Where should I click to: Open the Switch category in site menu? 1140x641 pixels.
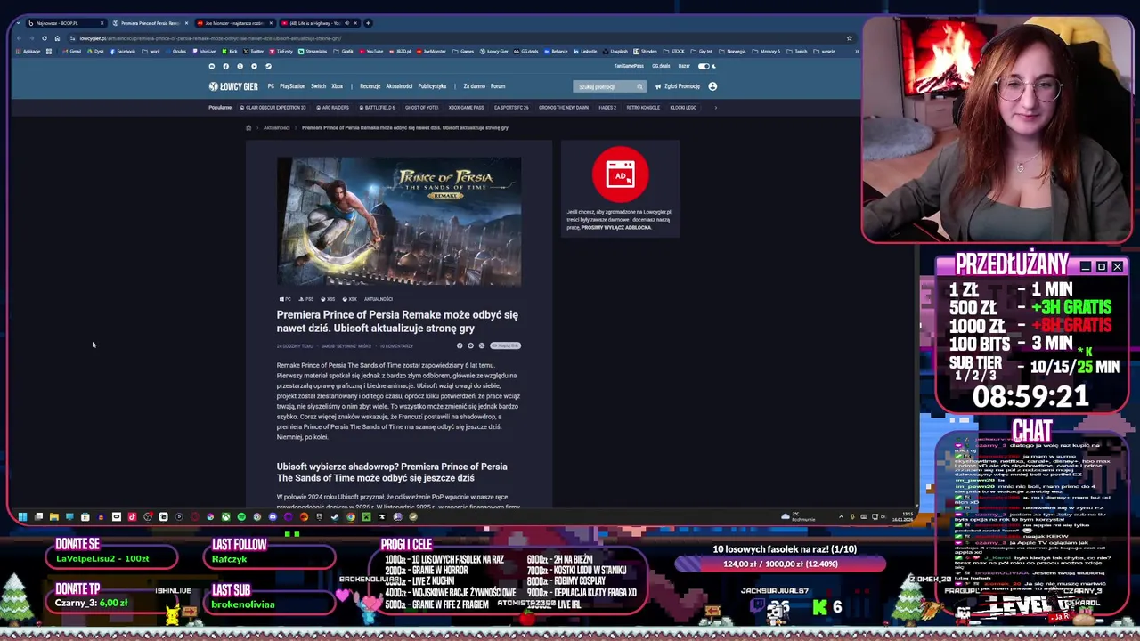point(318,86)
